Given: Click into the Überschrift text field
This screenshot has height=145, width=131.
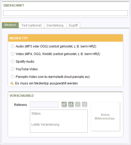Looking at the screenshot, I should point(65,13).
